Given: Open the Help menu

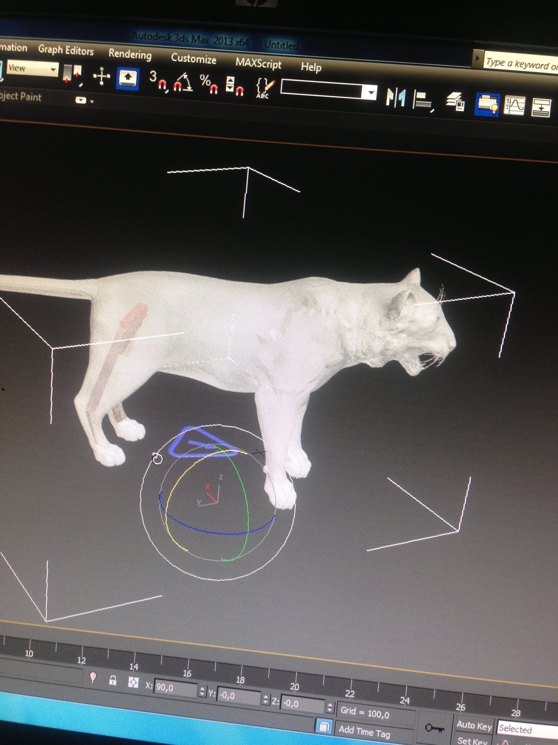Looking at the screenshot, I should (x=311, y=67).
